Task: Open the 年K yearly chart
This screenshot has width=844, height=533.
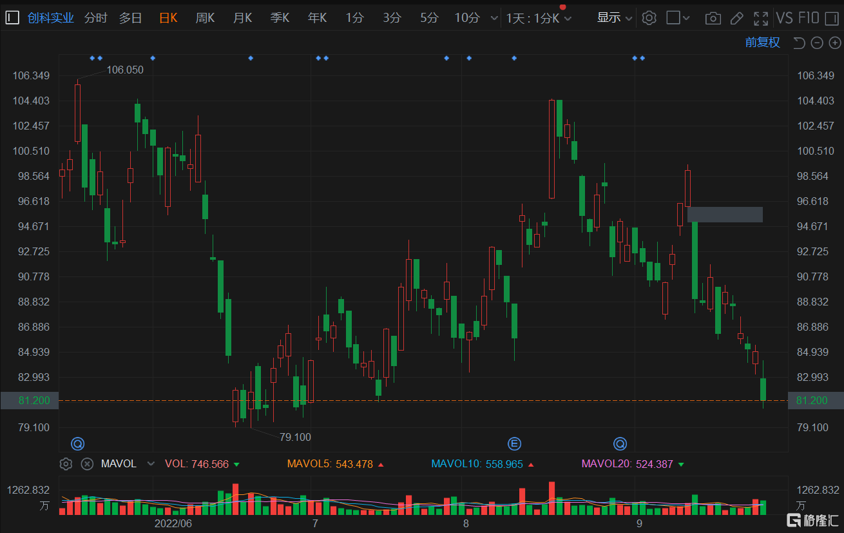Action: point(318,18)
